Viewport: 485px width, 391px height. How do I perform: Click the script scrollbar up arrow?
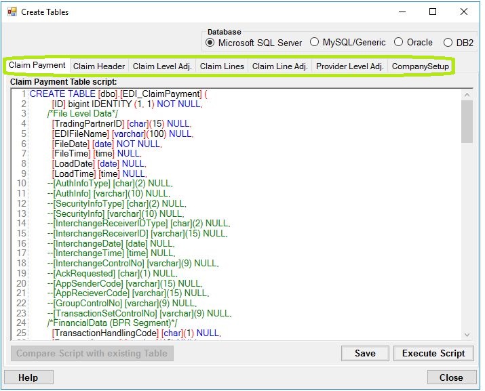click(467, 95)
